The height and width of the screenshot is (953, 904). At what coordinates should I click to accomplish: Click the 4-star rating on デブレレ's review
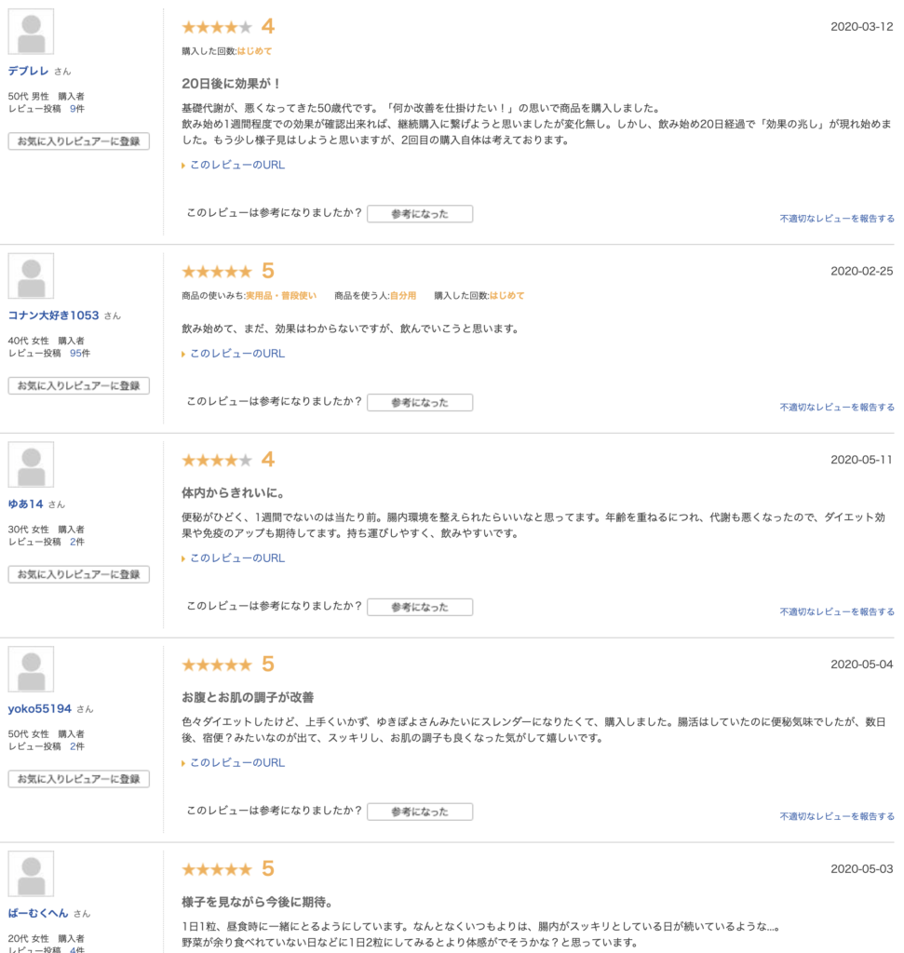(216, 27)
